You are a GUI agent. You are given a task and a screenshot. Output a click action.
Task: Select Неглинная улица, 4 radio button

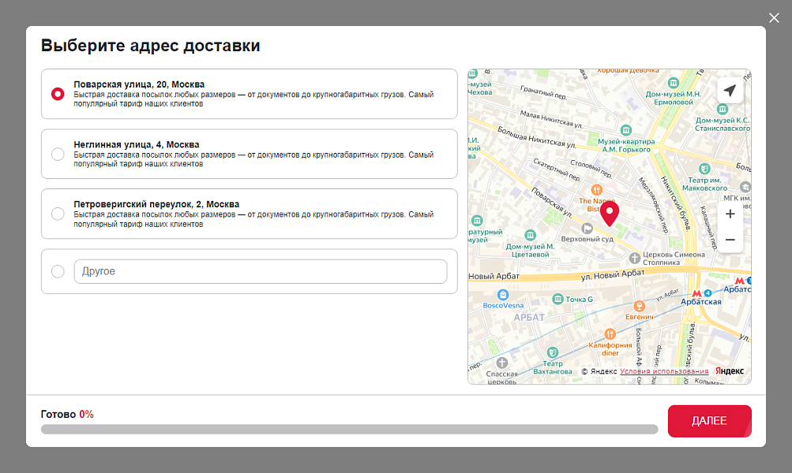click(58, 154)
